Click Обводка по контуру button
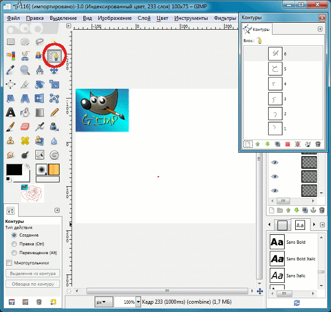The height and width of the screenshot is (312, 331). (33, 284)
